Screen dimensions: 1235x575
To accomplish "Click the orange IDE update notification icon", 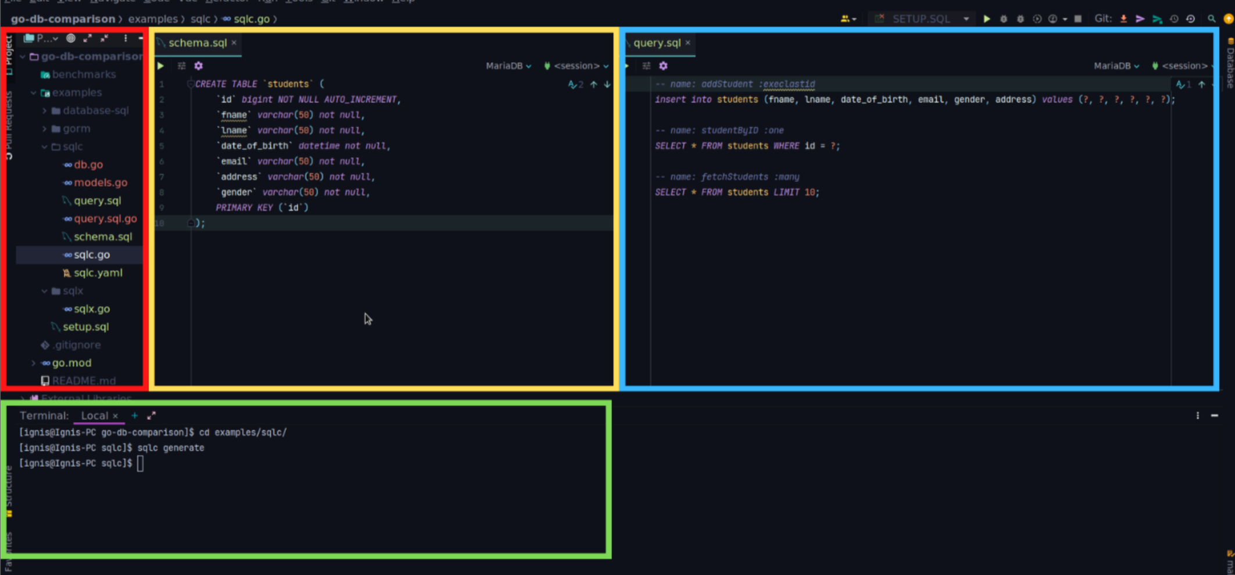I will coord(1229,19).
